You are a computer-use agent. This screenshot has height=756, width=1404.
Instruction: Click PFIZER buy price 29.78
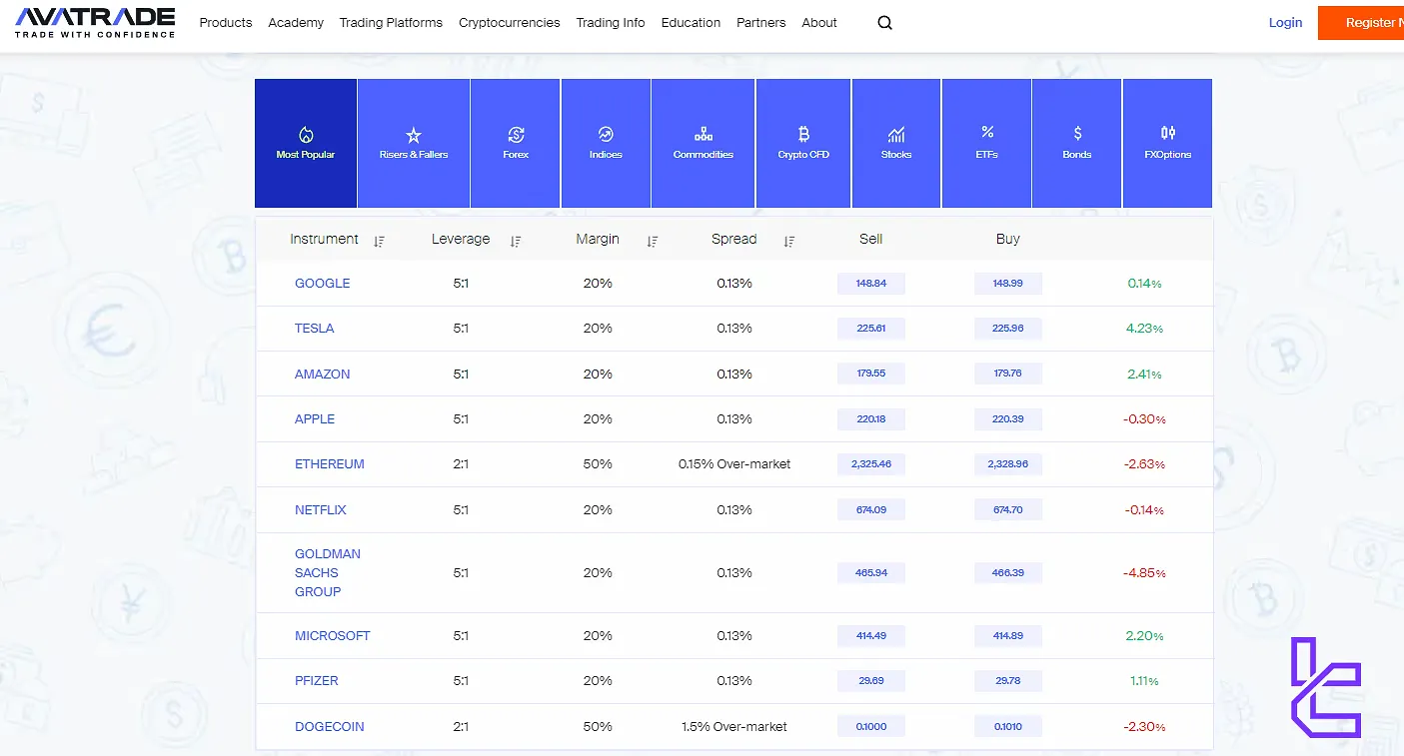coord(1008,681)
